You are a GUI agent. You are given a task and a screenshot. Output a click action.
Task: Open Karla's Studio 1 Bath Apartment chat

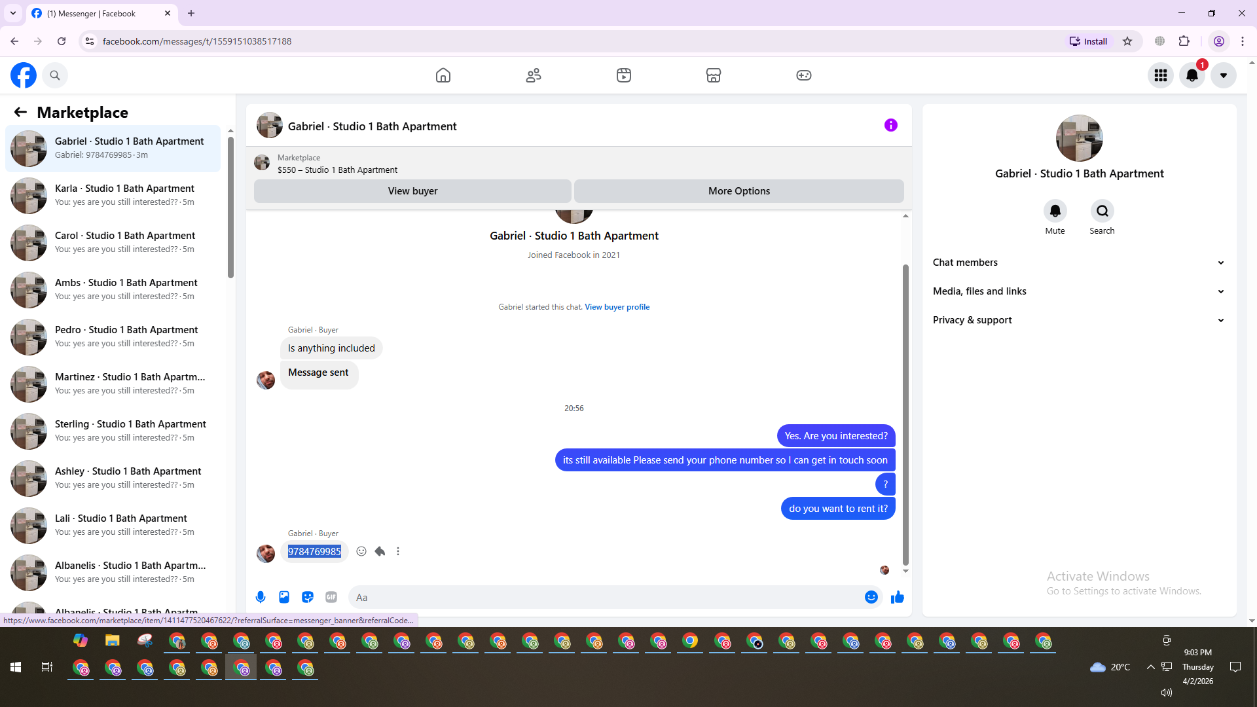[113, 196]
